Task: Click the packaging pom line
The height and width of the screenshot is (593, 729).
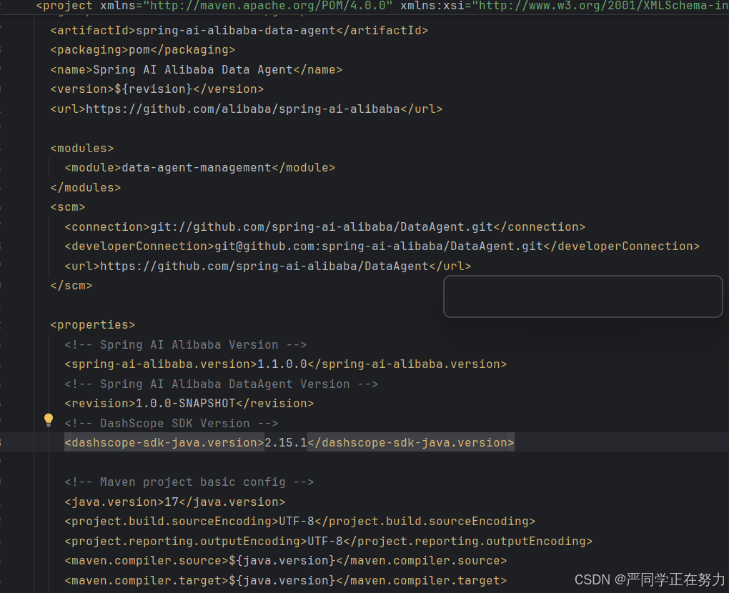Action: coord(143,50)
